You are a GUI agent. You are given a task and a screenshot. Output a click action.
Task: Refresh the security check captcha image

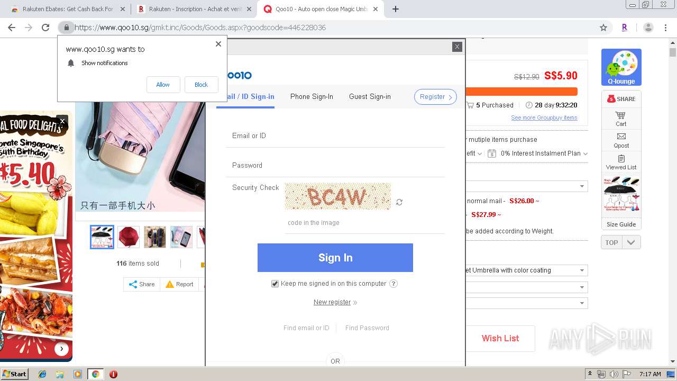(x=399, y=202)
